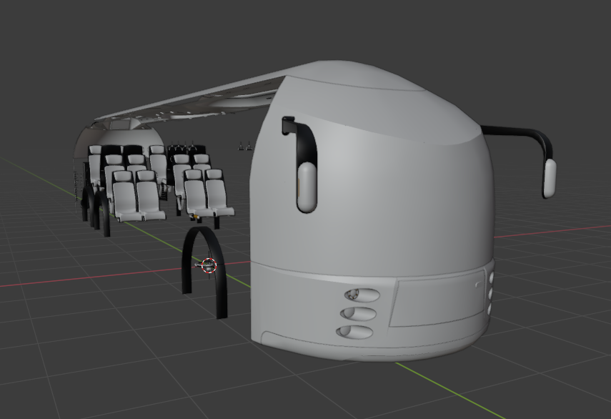Select the middle headlight on the front bumper
Screen dimensions: 611x419
[358, 313]
